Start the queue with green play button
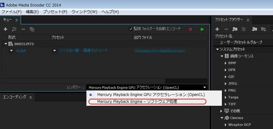The image size is (273, 129). pos(202,29)
